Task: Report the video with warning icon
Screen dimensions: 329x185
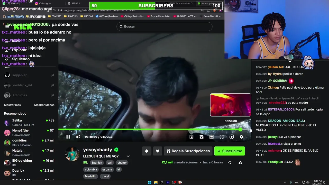Action: 240,162
